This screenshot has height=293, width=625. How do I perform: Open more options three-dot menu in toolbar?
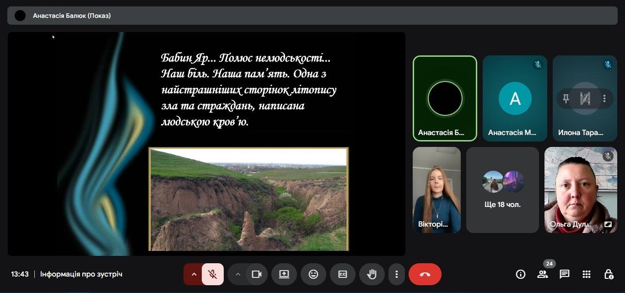point(396,274)
